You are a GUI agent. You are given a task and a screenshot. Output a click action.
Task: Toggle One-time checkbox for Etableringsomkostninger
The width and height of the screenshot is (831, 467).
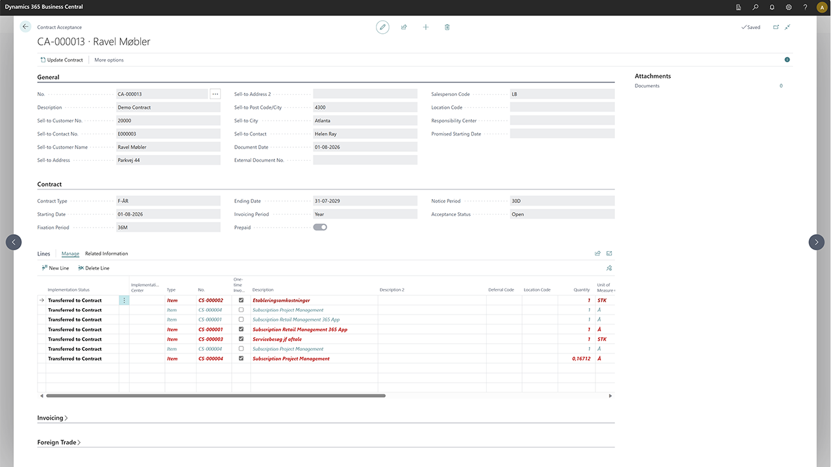[242, 300]
